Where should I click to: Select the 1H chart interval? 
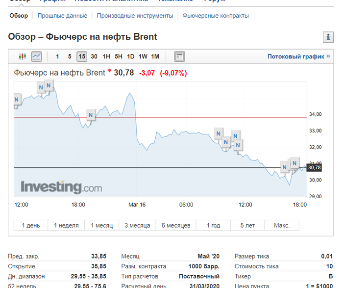coord(106,56)
